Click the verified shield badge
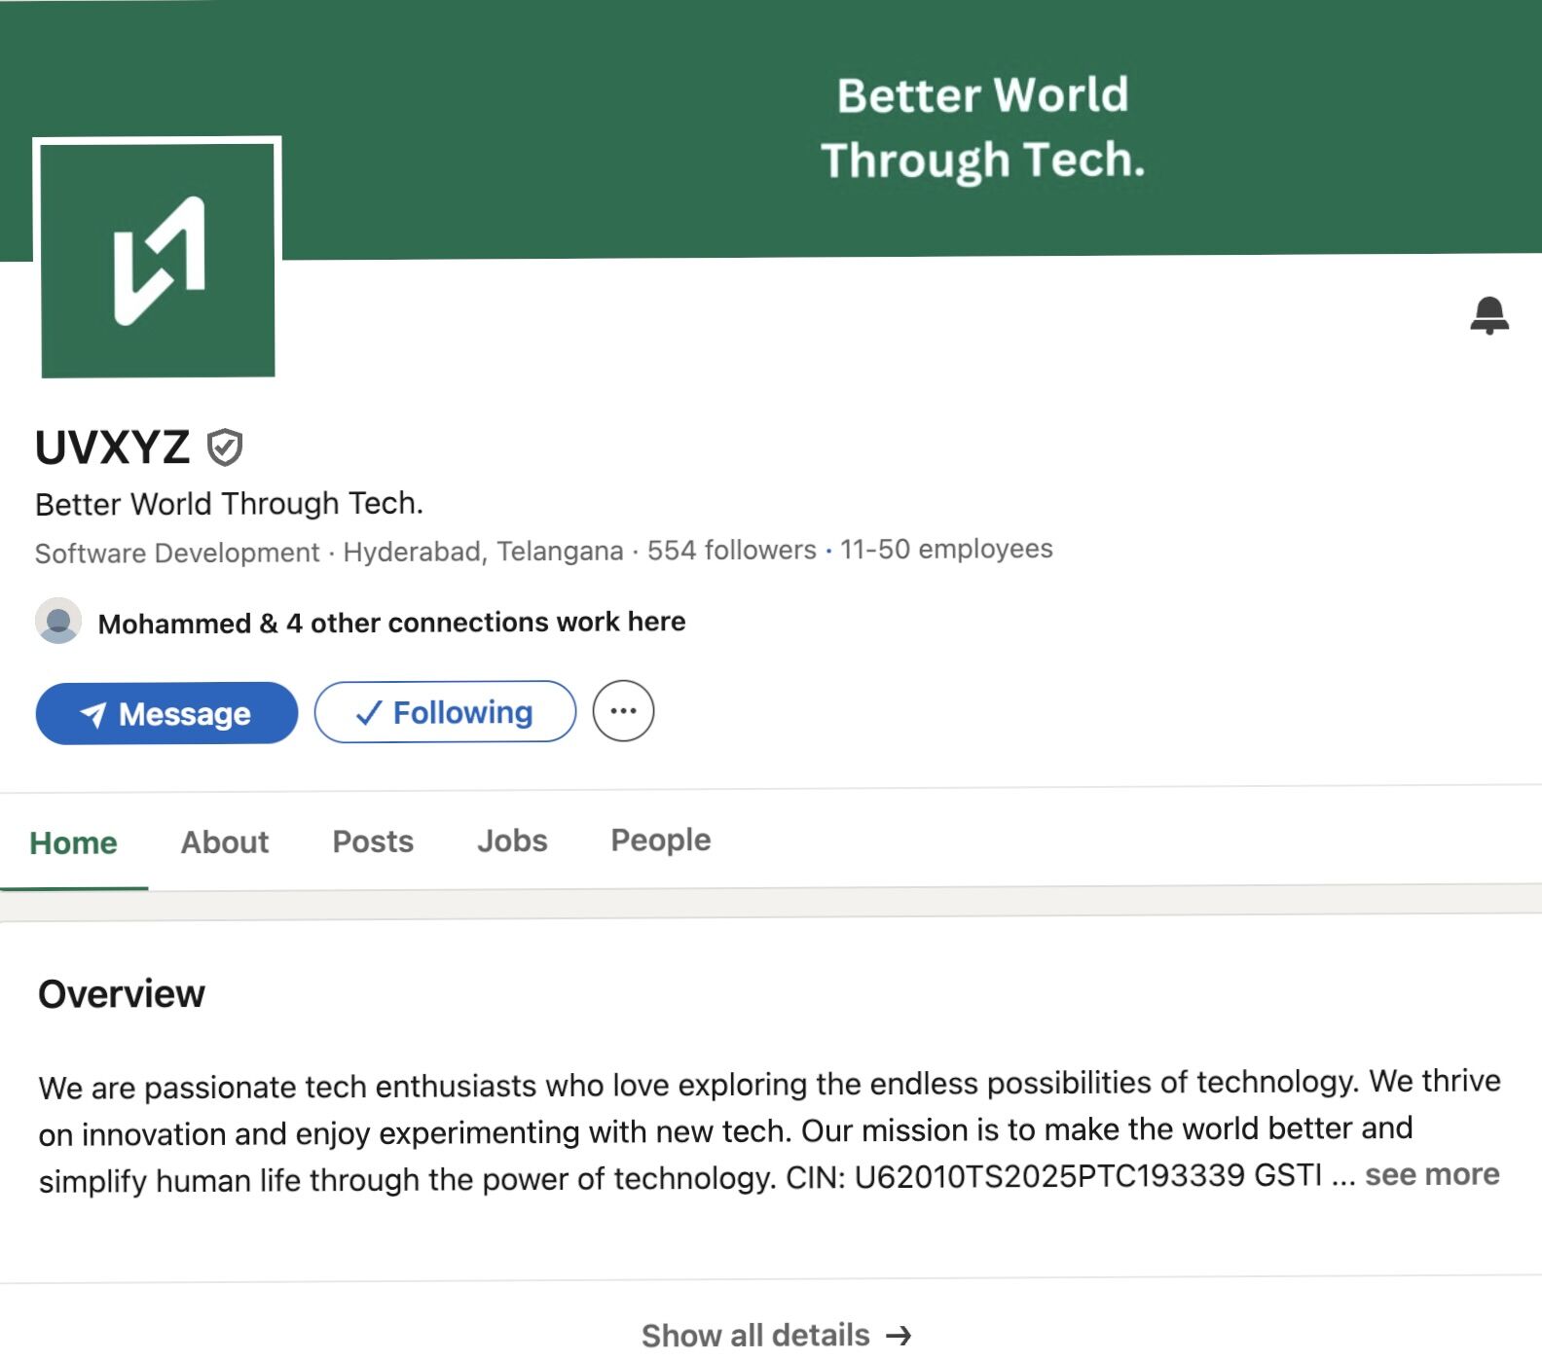The width and height of the screenshot is (1542, 1360). click(225, 447)
